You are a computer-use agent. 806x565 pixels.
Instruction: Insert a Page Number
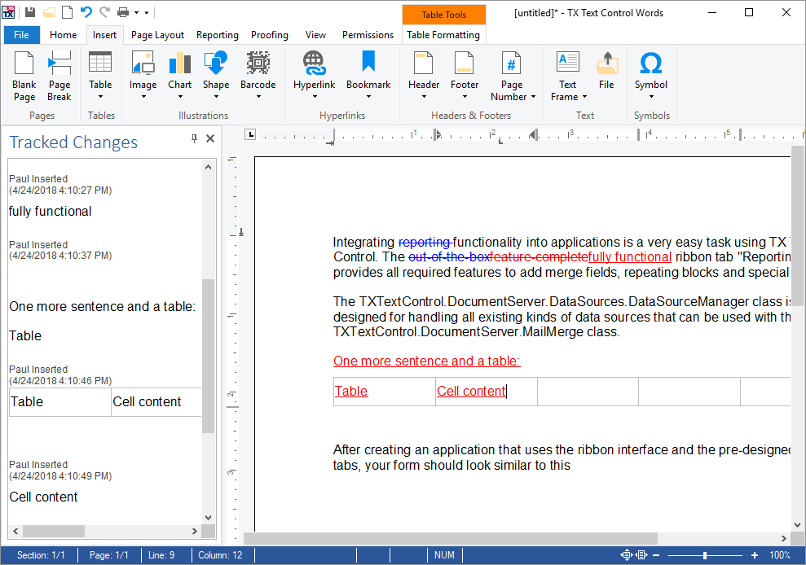tap(512, 77)
